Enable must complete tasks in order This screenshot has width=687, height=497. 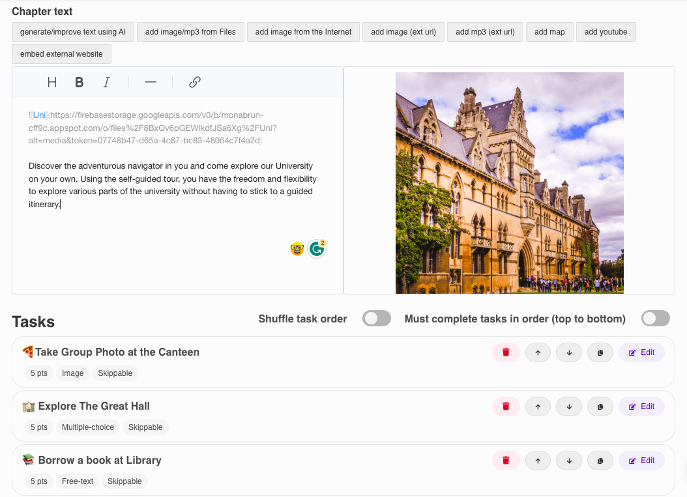click(x=655, y=318)
